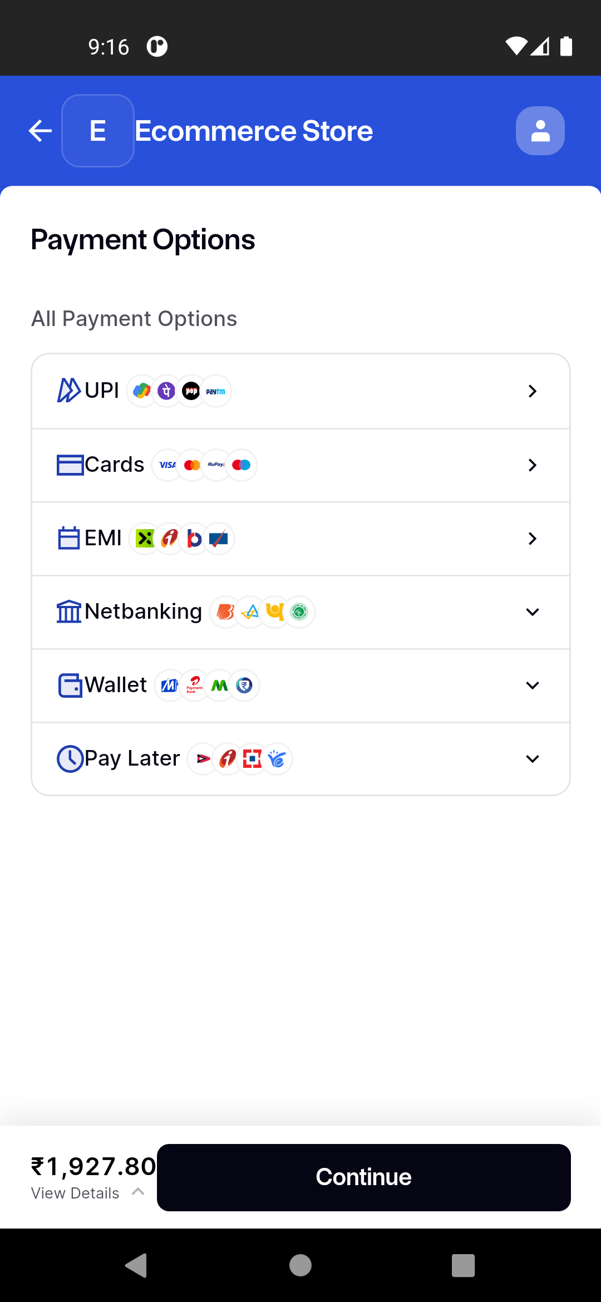Viewport: 601px width, 1302px height.
Task: Tap the Pay Later clock icon
Action: (x=70, y=758)
